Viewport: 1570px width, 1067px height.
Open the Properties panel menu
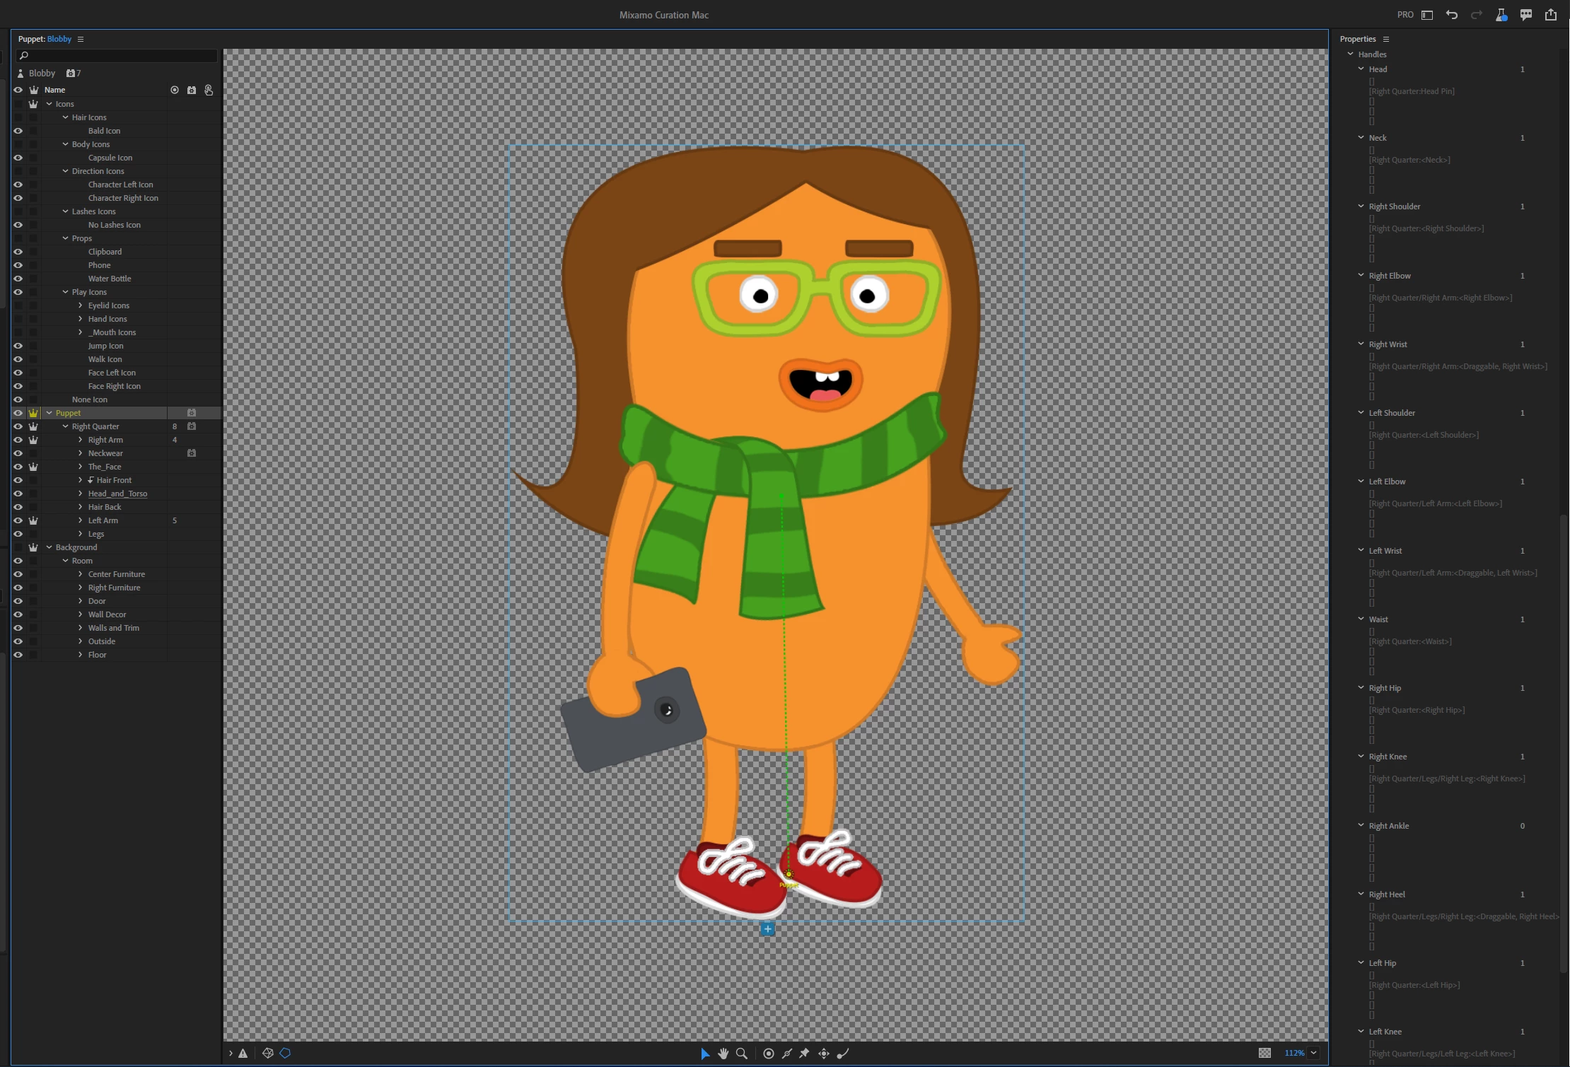pyautogui.click(x=1386, y=39)
